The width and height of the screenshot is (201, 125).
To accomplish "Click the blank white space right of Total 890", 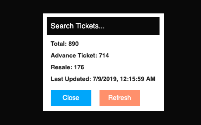I will point(119,44).
